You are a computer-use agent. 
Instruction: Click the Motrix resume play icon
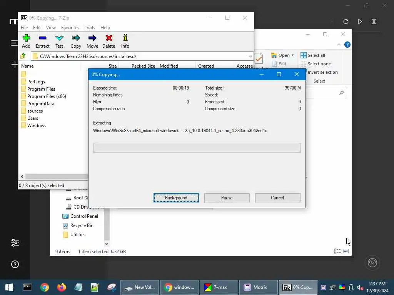click(x=360, y=22)
